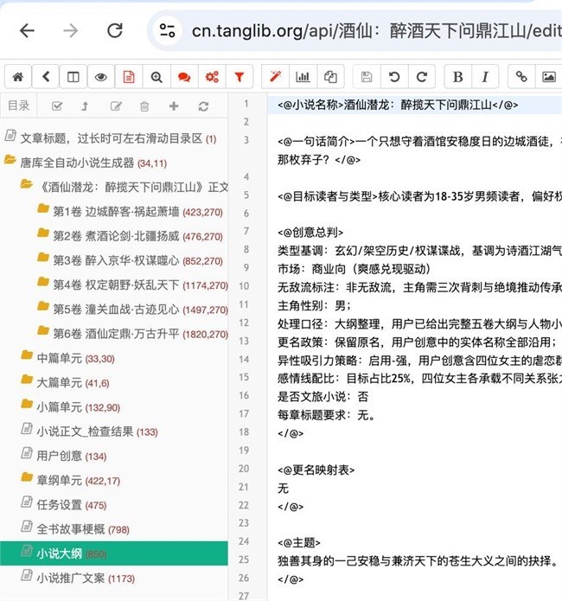Click the 是否文旅小说：否 line
The image size is (562, 601).
323,397
